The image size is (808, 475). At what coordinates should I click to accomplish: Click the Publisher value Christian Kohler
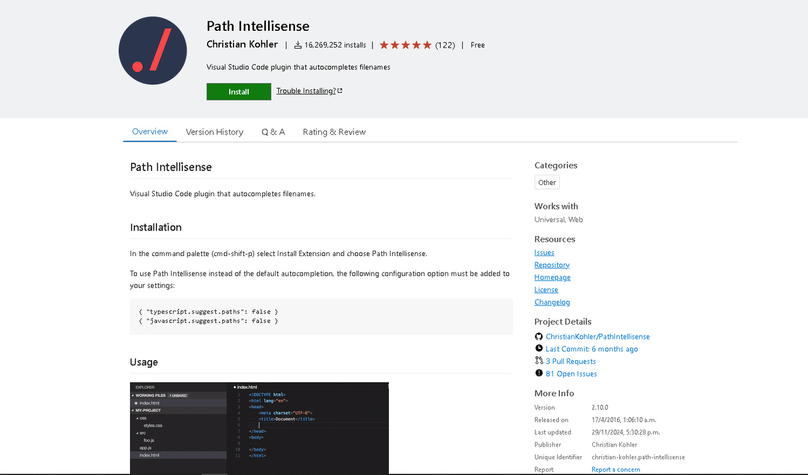[614, 445]
